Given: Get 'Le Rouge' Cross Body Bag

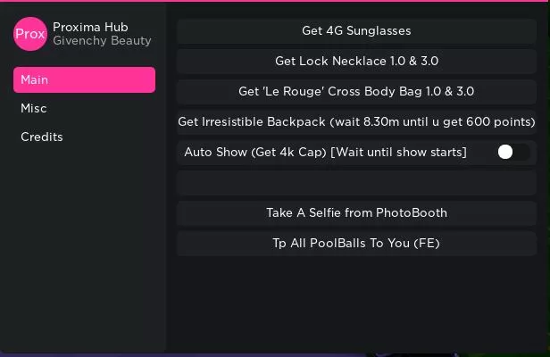Looking at the screenshot, I should coord(356,92).
